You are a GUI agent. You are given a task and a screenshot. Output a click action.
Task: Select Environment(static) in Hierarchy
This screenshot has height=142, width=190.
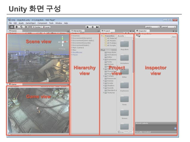(x=81, y=45)
